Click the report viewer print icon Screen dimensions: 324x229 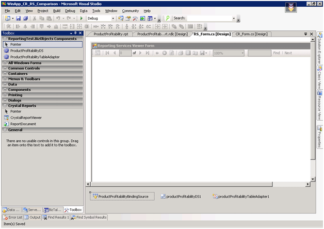[181, 53]
